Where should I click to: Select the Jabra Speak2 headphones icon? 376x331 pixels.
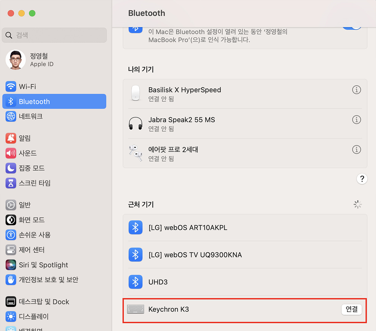pos(135,123)
